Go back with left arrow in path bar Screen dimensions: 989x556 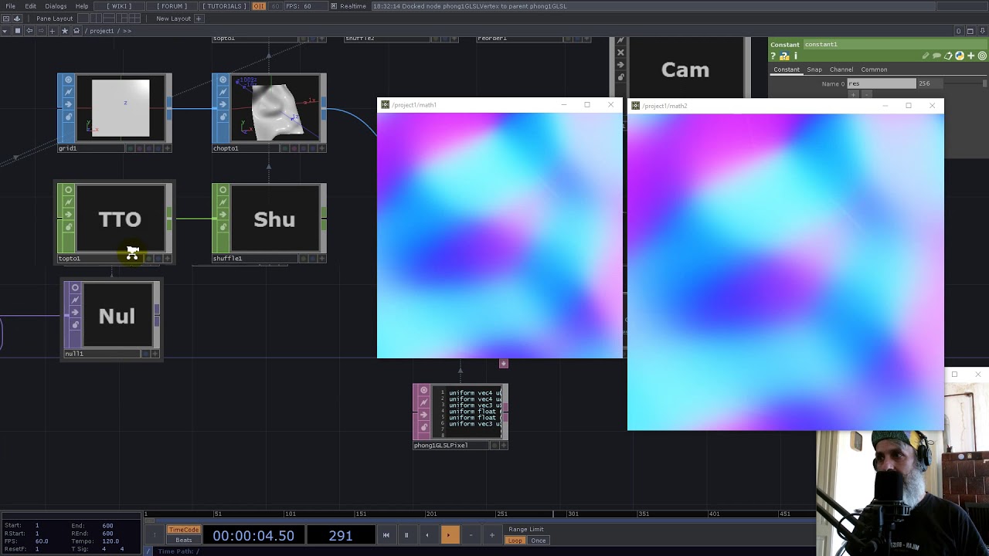coord(29,31)
